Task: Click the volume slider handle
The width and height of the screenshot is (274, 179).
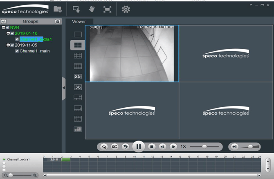Action: [x=250, y=147]
